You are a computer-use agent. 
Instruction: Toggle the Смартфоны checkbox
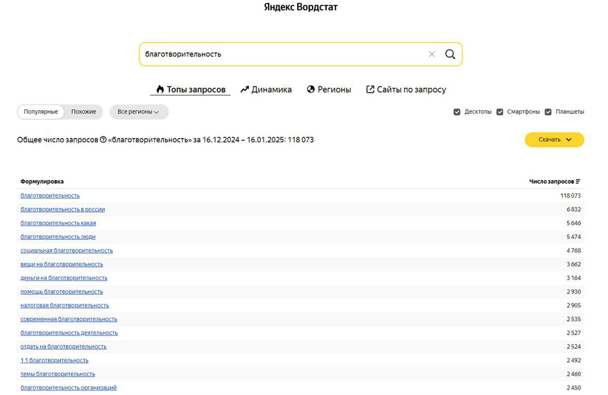tap(500, 112)
